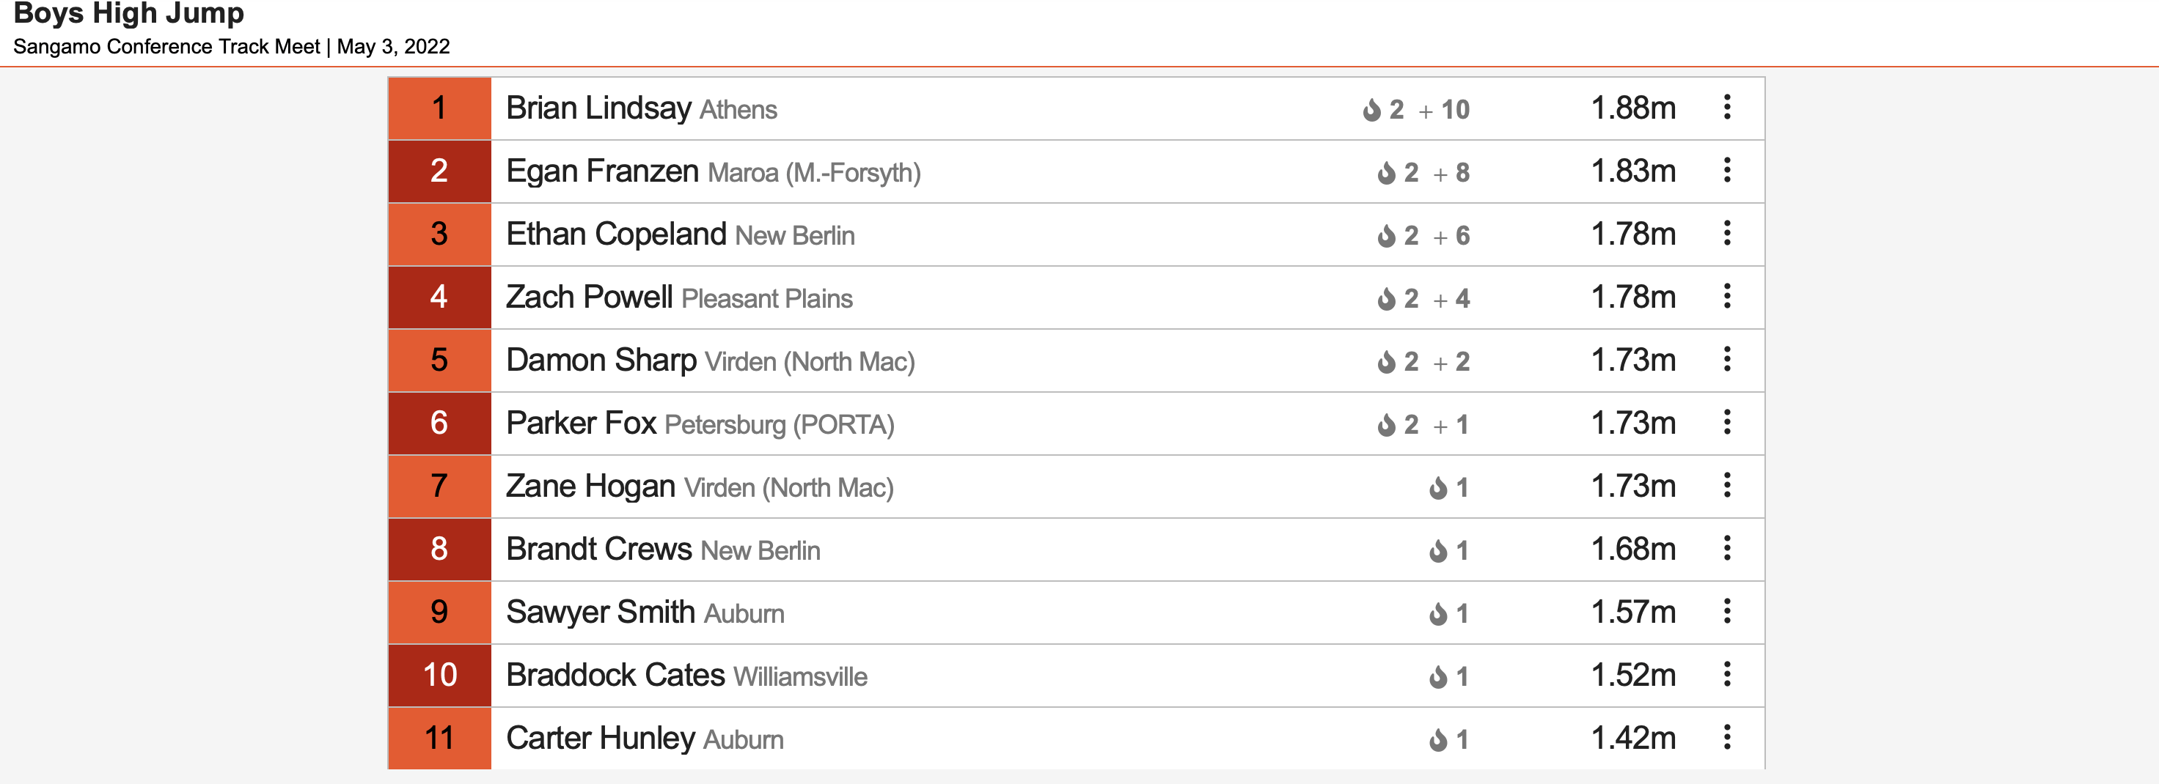Open more options for Parker Fox row
Image resolution: width=2159 pixels, height=784 pixels.
pyautogui.click(x=1726, y=422)
